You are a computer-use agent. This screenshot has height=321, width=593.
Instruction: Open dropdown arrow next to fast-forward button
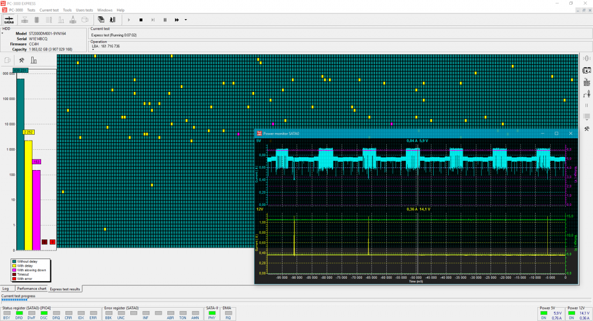185,20
